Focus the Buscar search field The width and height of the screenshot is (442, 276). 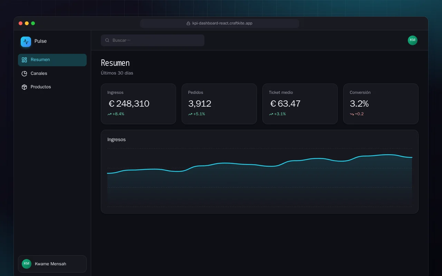pyautogui.click(x=153, y=40)
